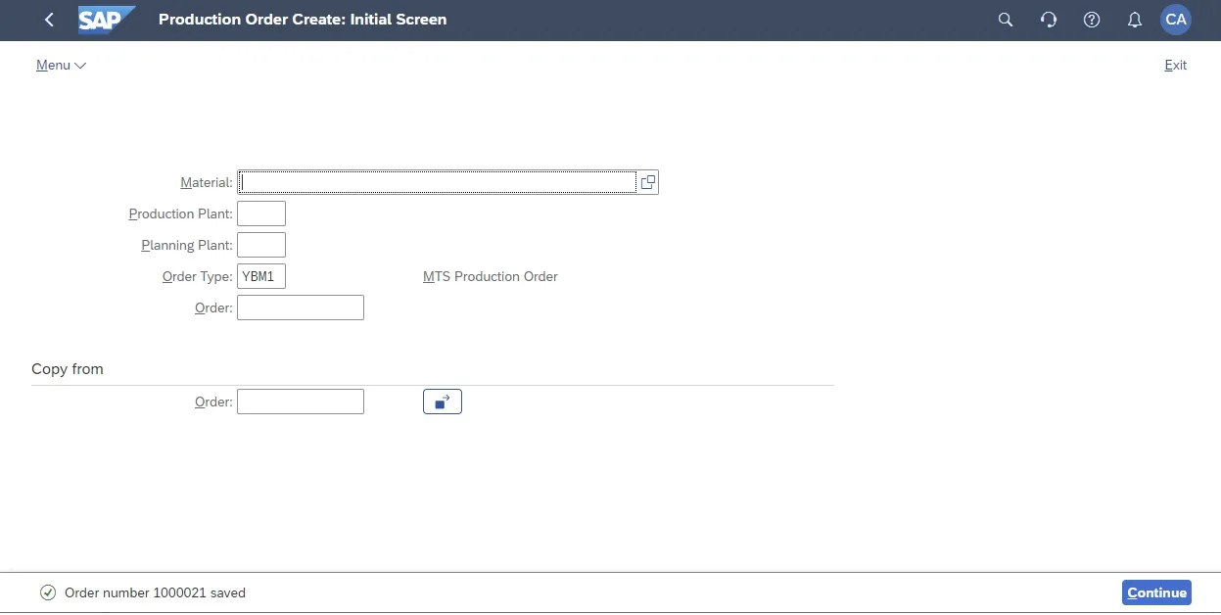Open the CA user profile avatar

(x=1176, y=20)
